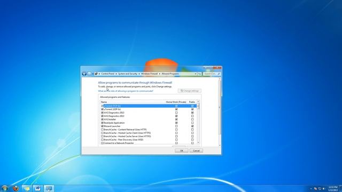Focus the Search Control Panel field
The height and width of the screenshot is (192, 342).
click(x=212, y=74)
